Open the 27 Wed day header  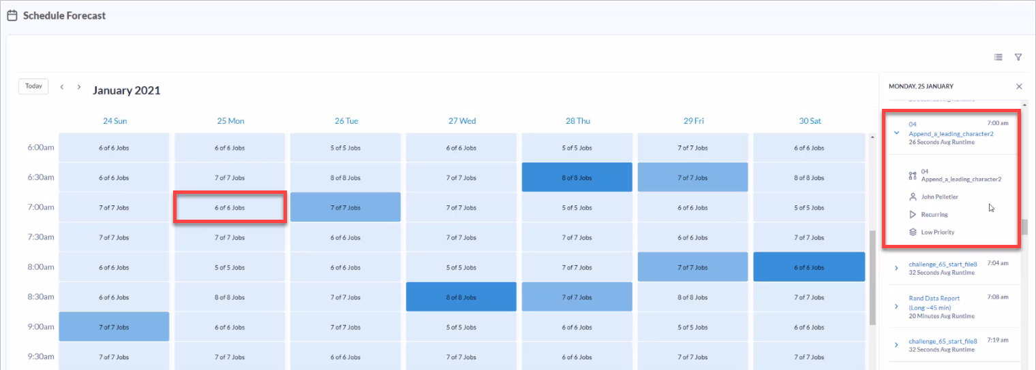click(x=462, y=121)
